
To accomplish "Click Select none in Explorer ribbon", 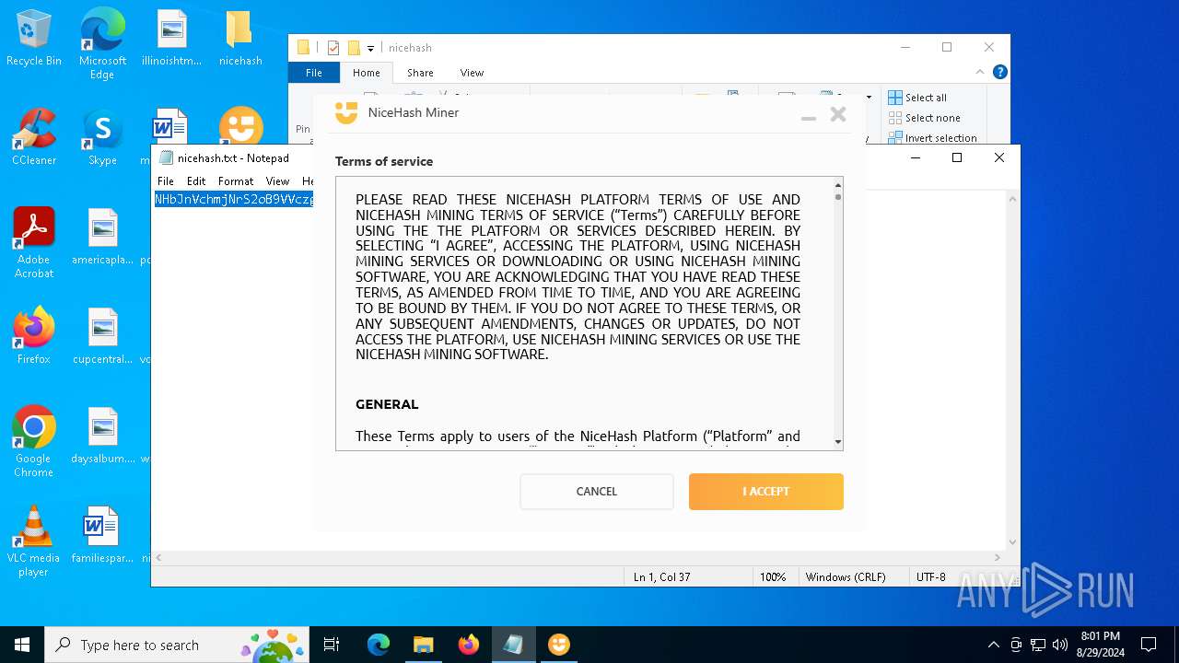I will (924, 118).
